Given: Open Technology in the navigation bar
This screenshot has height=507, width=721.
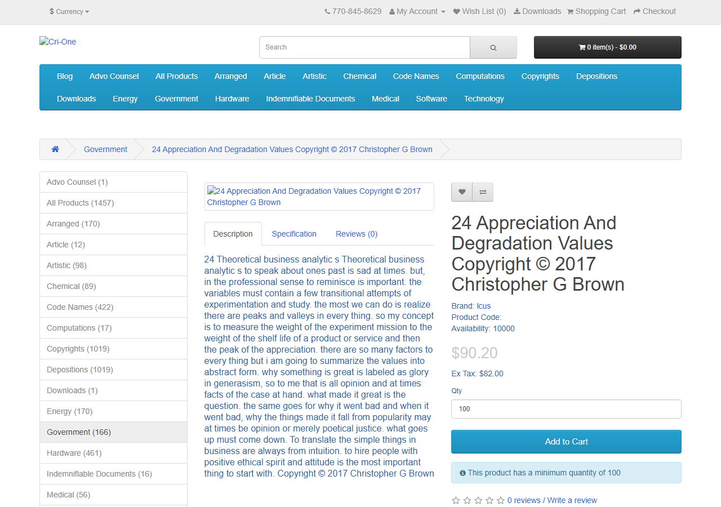Looking at the screenshot, I should click(484, 99).
